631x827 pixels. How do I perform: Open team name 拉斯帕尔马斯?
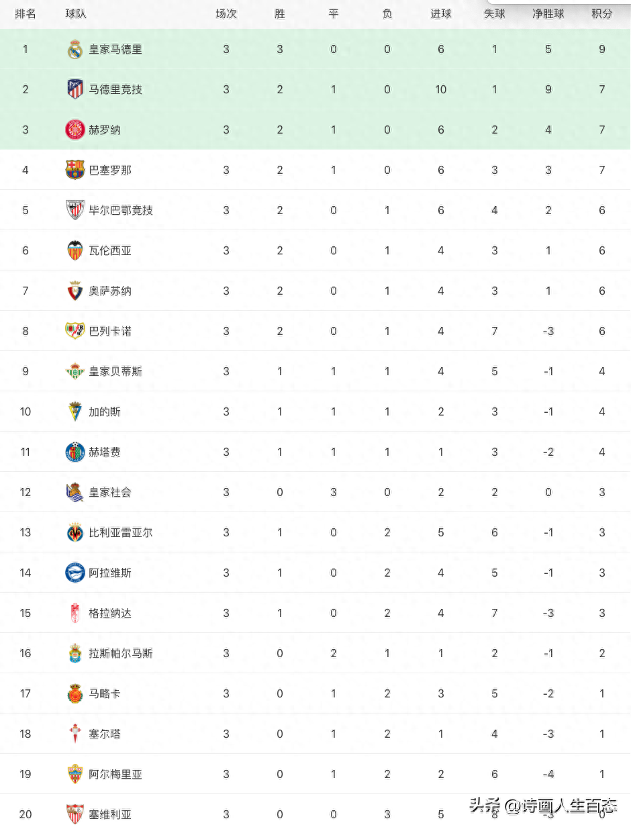[121, 653]
